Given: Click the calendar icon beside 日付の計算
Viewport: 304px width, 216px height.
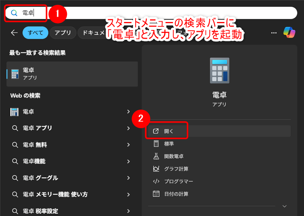Looking at the screenshot, I should pyautogui.click(x=156, y=194).
